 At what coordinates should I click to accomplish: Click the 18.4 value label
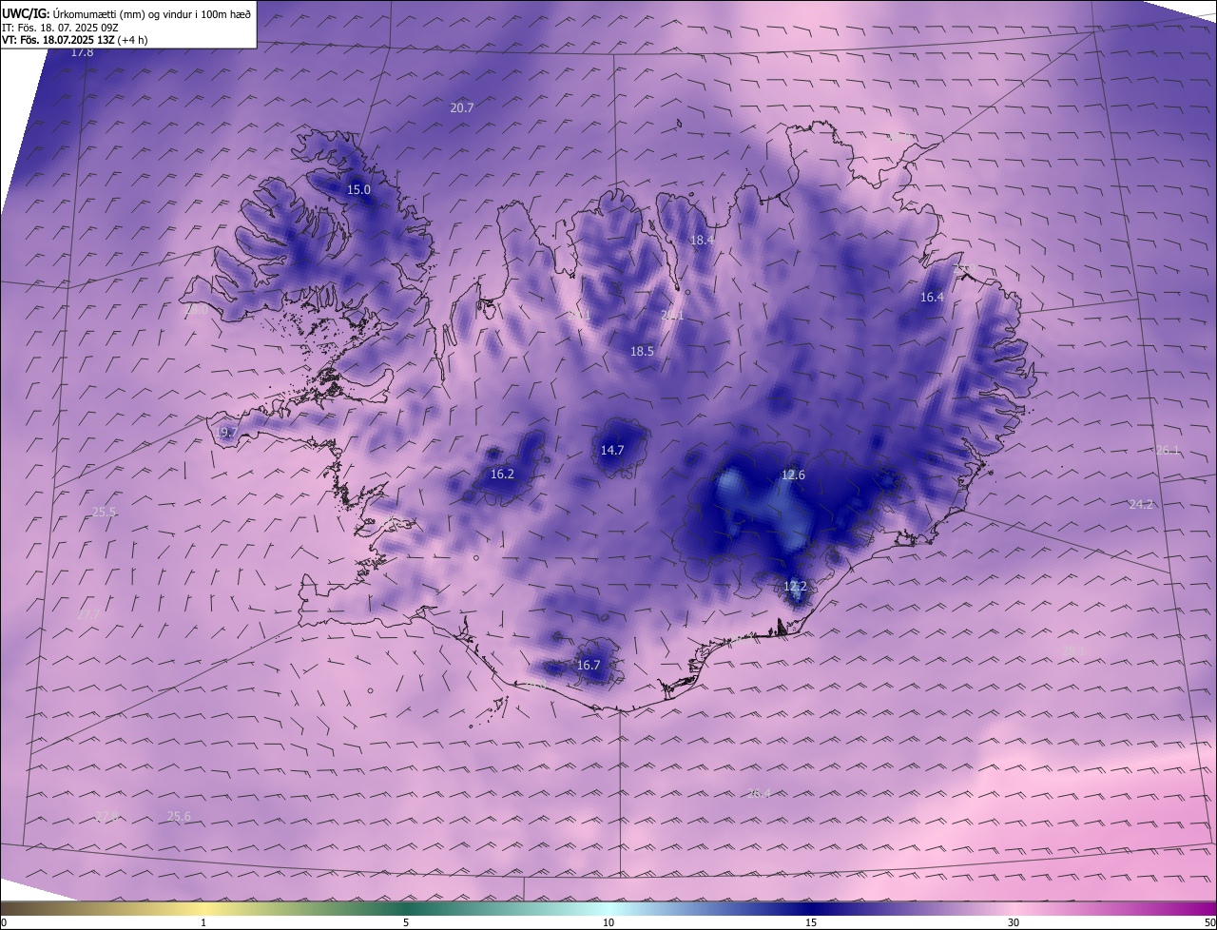pyautogui.click(x=702, y=241)
